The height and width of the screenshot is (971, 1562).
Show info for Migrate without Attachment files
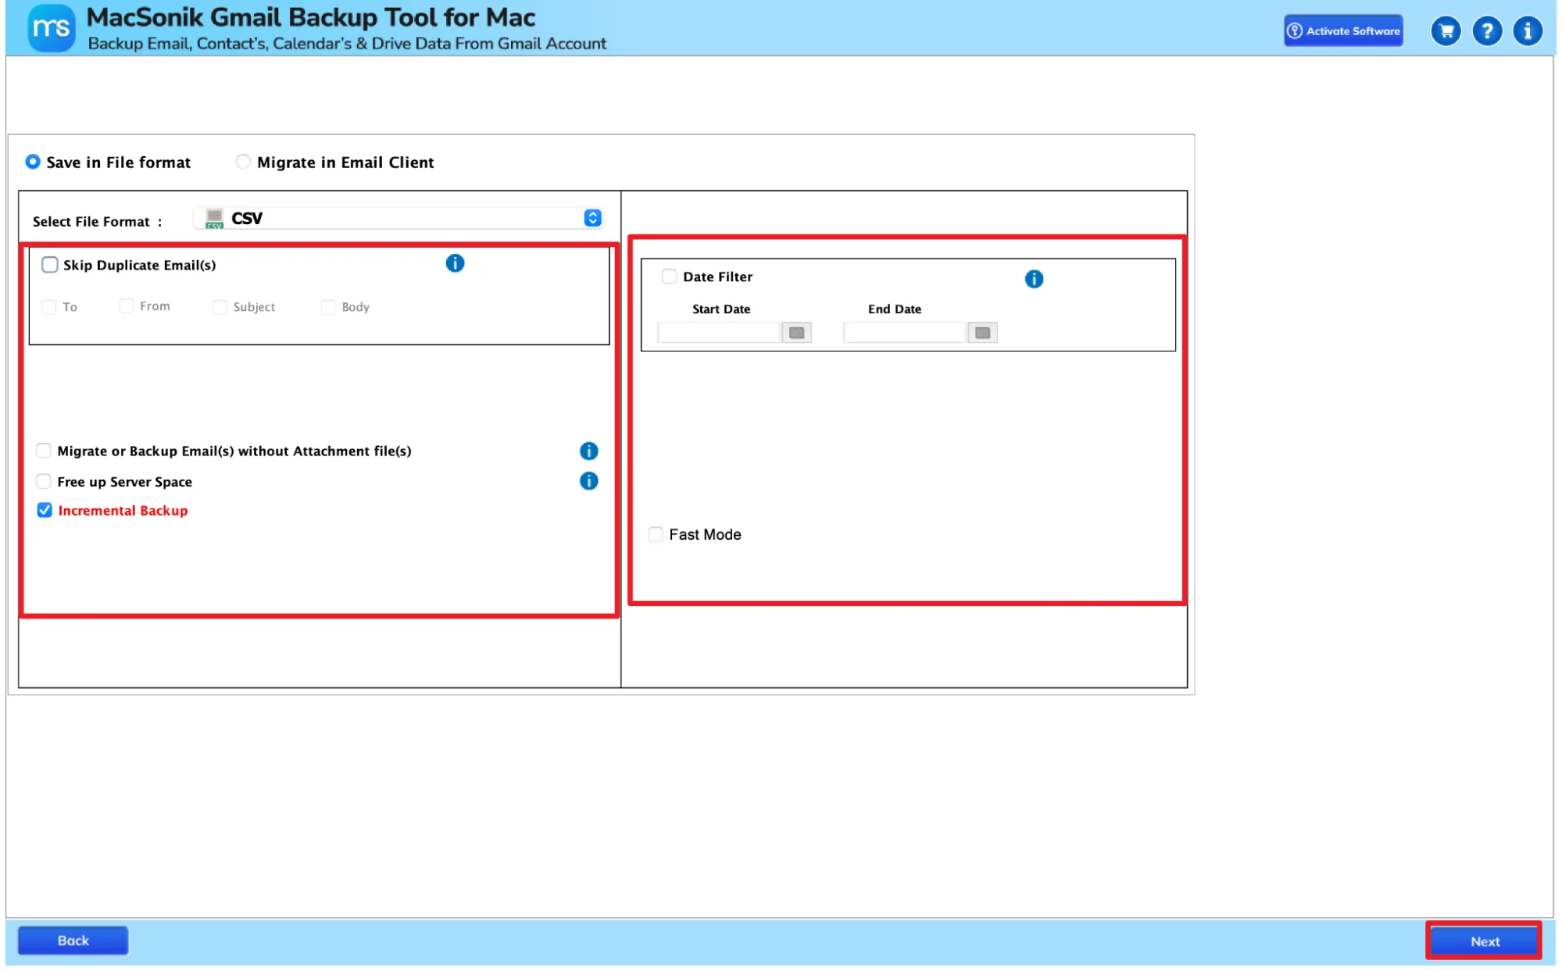[588, 451]
